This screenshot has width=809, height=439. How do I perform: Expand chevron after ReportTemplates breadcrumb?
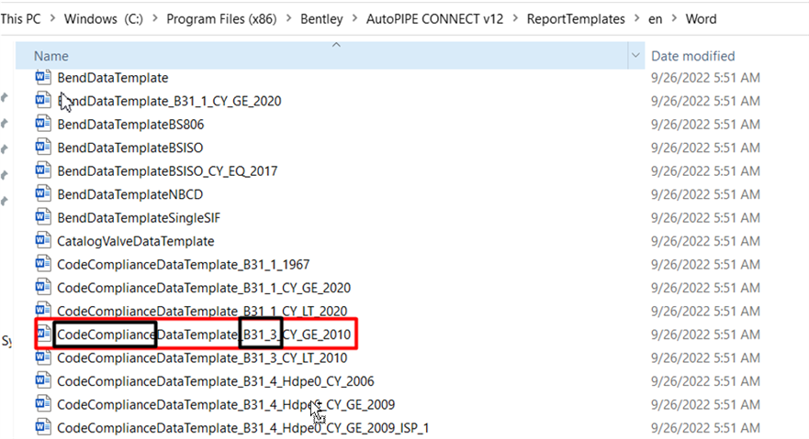636,19
